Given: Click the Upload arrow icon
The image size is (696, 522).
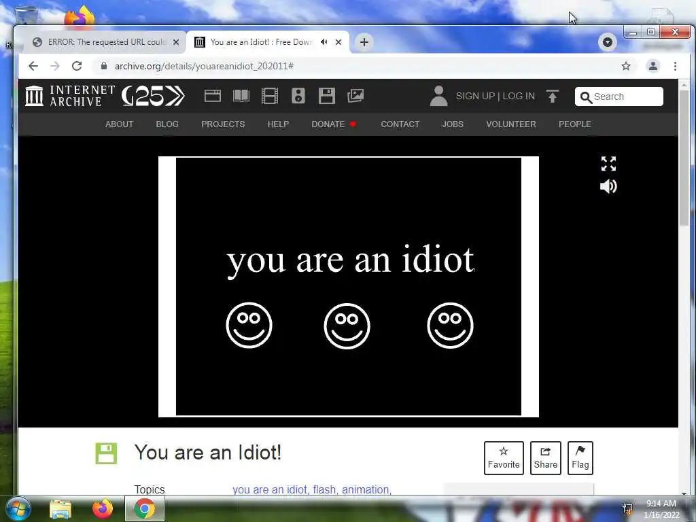Looking at the screenshot, I should click(x=553, y=97).
